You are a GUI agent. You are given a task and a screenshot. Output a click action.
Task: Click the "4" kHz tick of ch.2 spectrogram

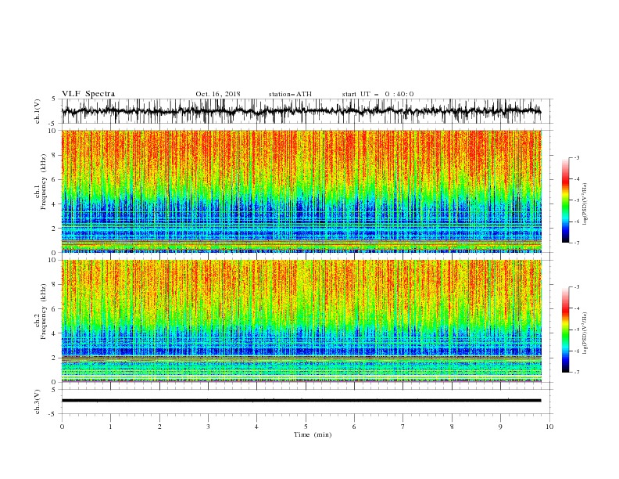pyautogui.click(x=55, y=333)
